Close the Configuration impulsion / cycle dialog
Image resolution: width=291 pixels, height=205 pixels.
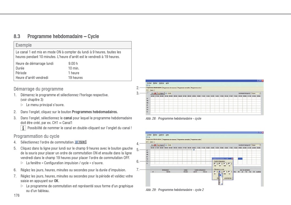[232, 158]
